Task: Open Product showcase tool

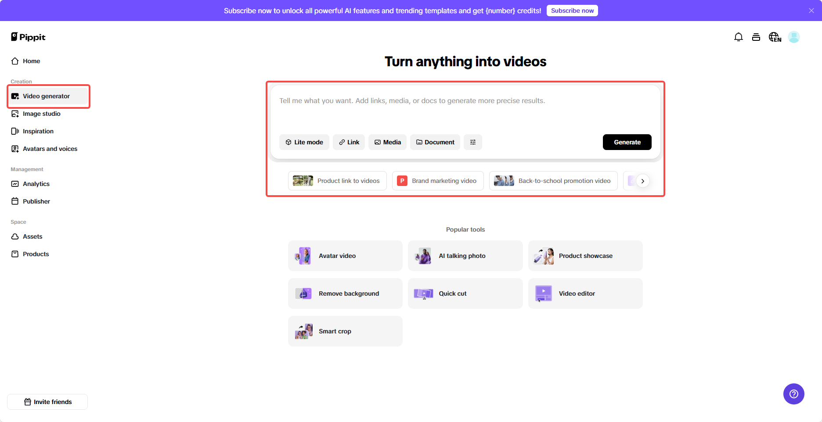Action: [585, 256]
